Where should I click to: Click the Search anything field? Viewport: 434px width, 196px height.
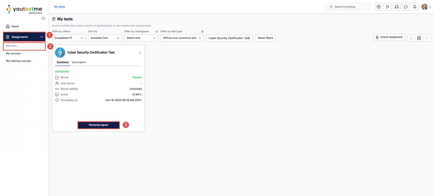[x=348, y=7]
